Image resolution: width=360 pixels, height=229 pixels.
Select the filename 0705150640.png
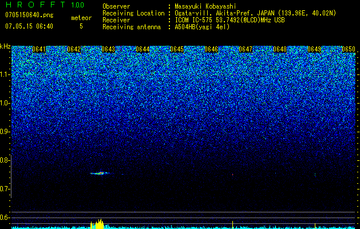click(x=29, y=15)
